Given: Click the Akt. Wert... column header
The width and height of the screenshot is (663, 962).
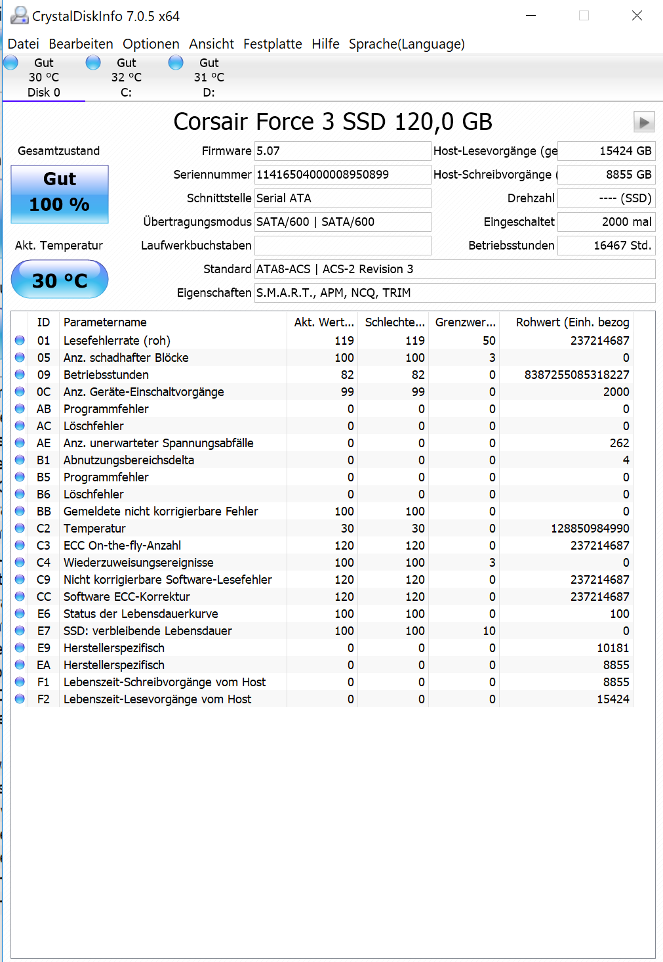Looking at the screenshot, I should tap(324, 322).
